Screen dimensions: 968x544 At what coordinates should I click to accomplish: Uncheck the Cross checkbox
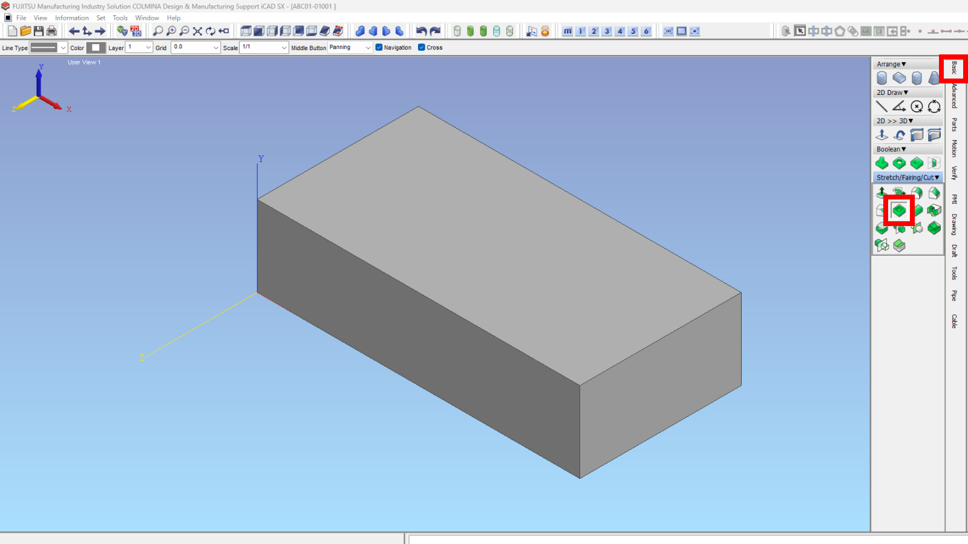coord(422,47)
